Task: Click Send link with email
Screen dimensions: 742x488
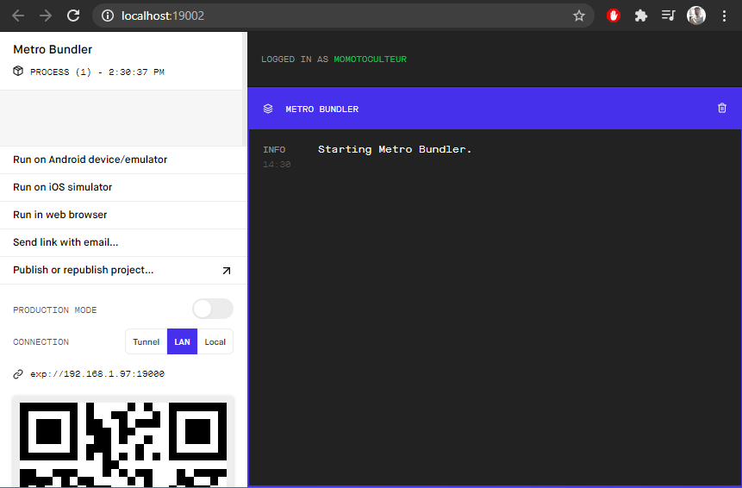Action: 65,242
